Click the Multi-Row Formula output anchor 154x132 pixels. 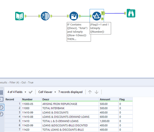coord(80,16)
